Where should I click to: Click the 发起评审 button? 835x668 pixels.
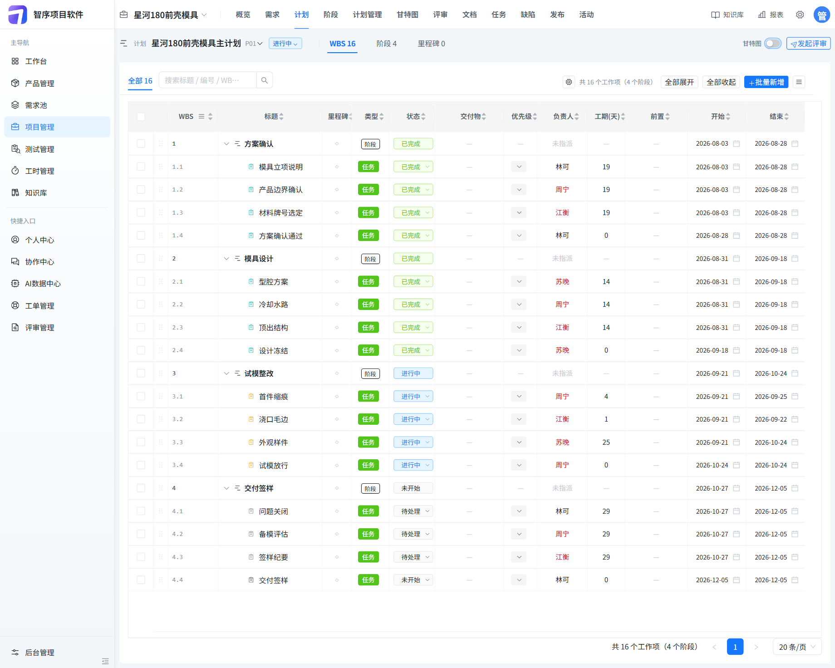click(808, 44)
